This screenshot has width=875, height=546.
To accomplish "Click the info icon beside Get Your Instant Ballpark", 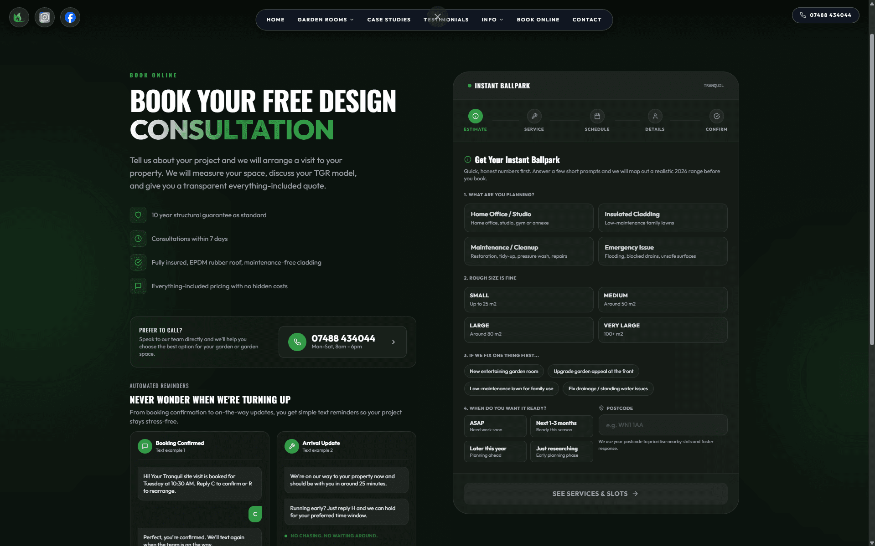I will (x=467, y=159).
